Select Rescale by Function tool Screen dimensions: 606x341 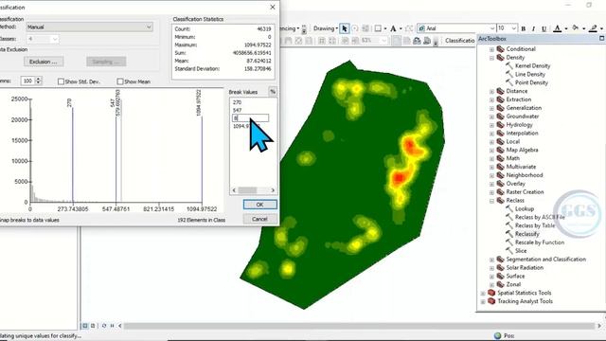pos(540,242)
